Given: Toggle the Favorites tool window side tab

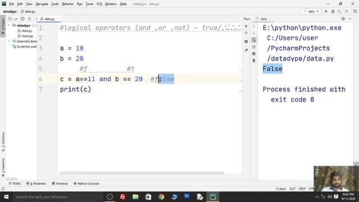Looking at the screenshot, I should pos(3,167).
